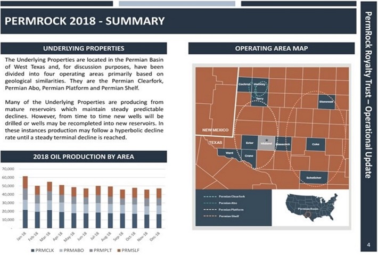Click the PRMCLK legend color swatch
This screenshot has height=255, width=378.
tap(33, 251)
